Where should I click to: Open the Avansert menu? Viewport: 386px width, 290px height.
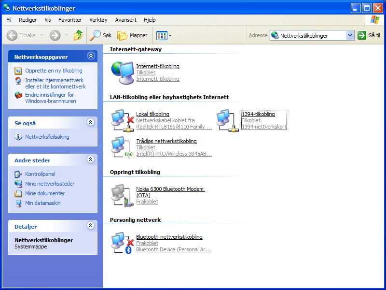coord(125,20)
